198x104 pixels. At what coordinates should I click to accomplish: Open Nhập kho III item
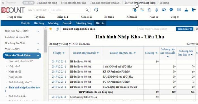pos(15,77)
